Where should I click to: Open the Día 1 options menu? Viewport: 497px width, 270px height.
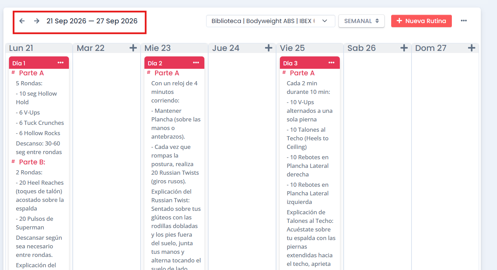pos(61,63)
